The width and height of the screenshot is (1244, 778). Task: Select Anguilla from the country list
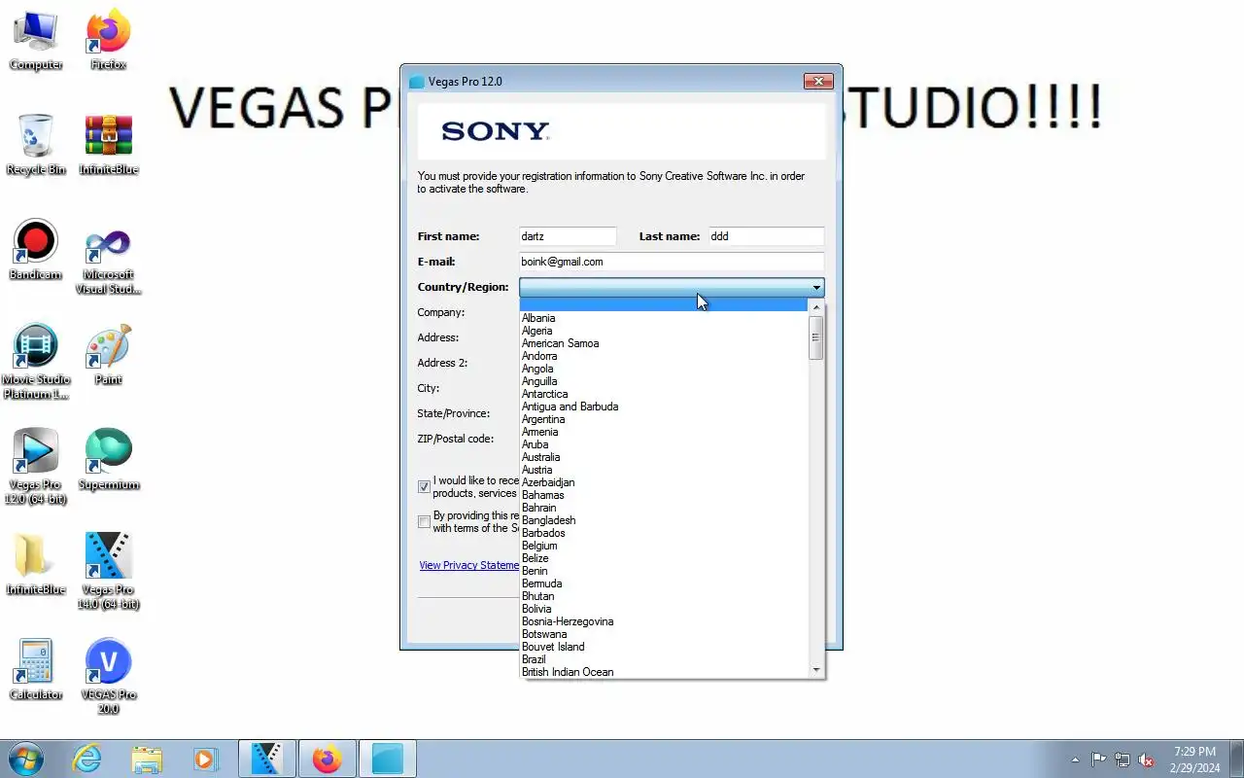[664, 381]
